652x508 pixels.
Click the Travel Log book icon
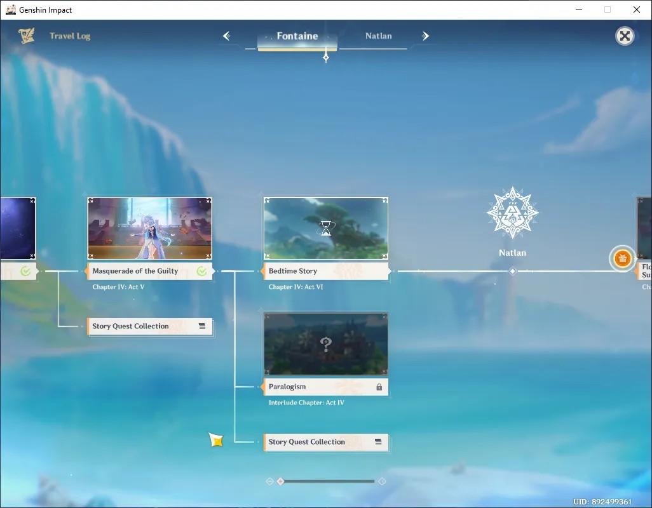tap(26, 36)
